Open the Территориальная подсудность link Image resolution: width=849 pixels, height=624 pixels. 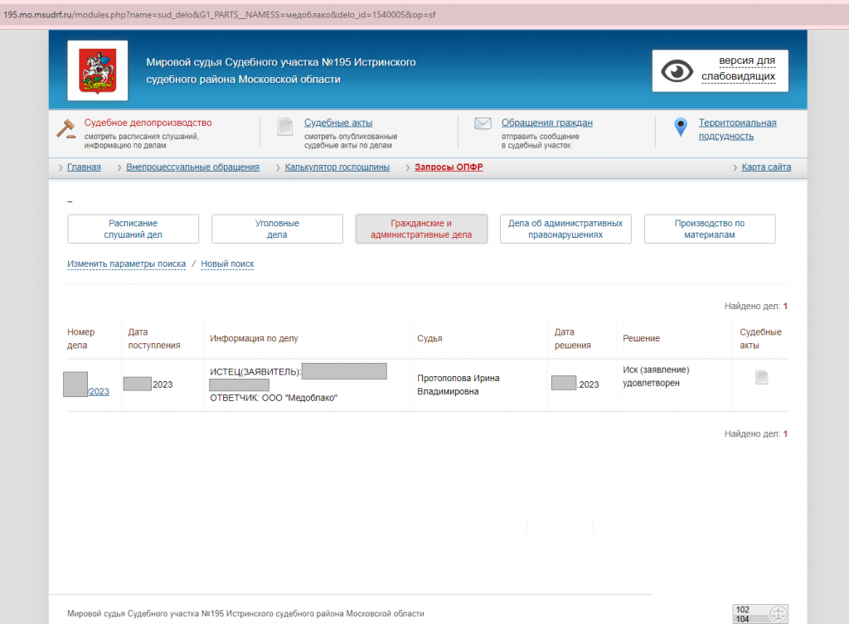(737, 129)
